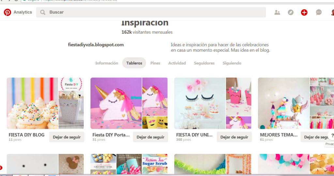This screenshot has width=334, height=176.
Task: Click the cat popcorn box thumbnail
Action: click(71, 110)
